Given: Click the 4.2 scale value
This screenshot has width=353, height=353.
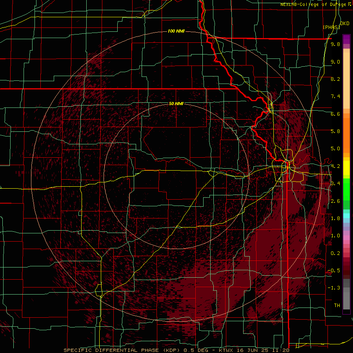Looking at the screenshot, I should tap(335, 166).
